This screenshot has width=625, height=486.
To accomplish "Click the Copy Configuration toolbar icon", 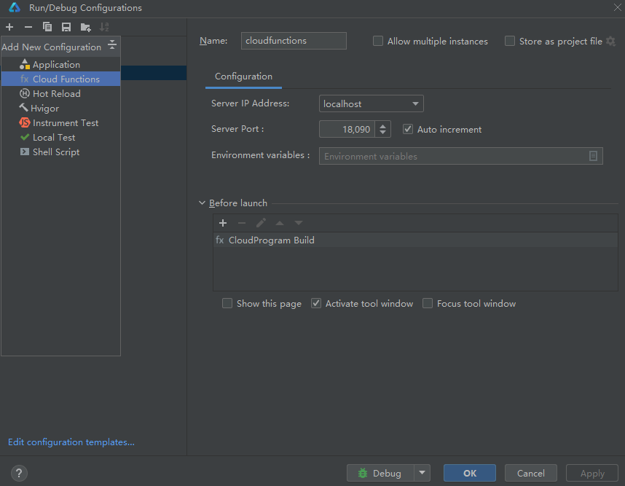I will point(47,27).
